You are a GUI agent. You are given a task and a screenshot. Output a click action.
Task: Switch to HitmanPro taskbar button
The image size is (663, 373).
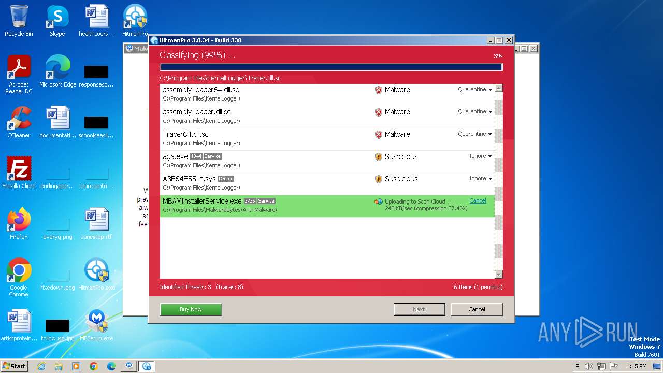[147, 366]
